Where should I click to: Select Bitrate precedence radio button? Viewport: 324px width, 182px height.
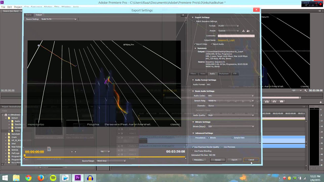click(209, 138)
